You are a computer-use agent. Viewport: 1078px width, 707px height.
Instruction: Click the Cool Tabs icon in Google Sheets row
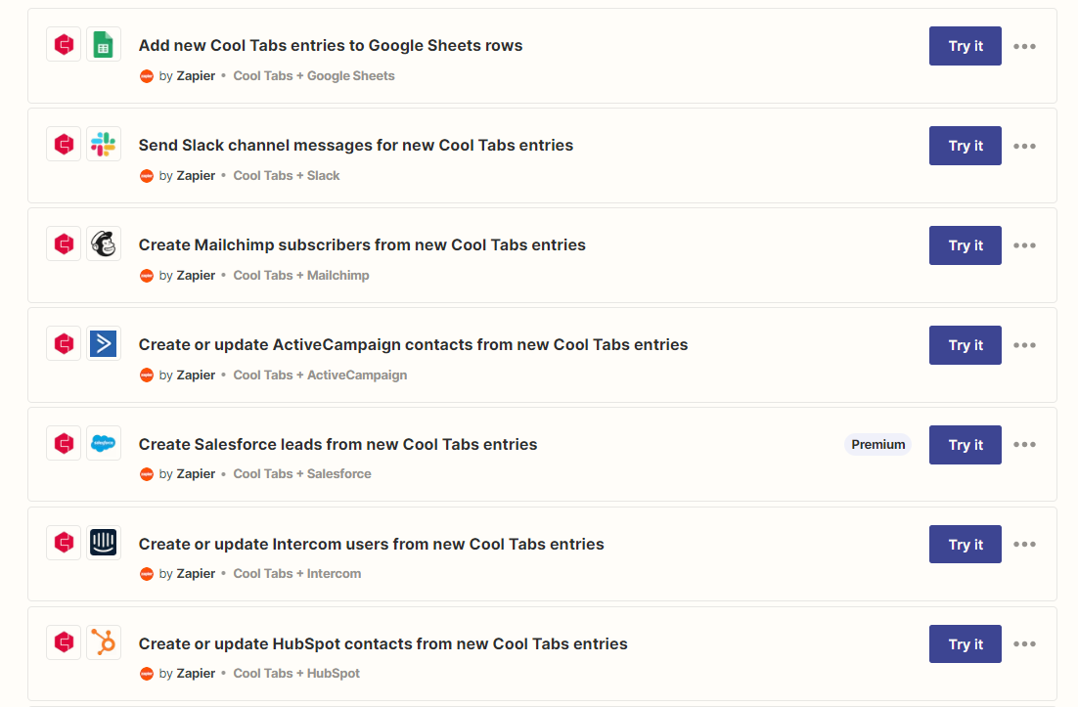coord(64,45)
